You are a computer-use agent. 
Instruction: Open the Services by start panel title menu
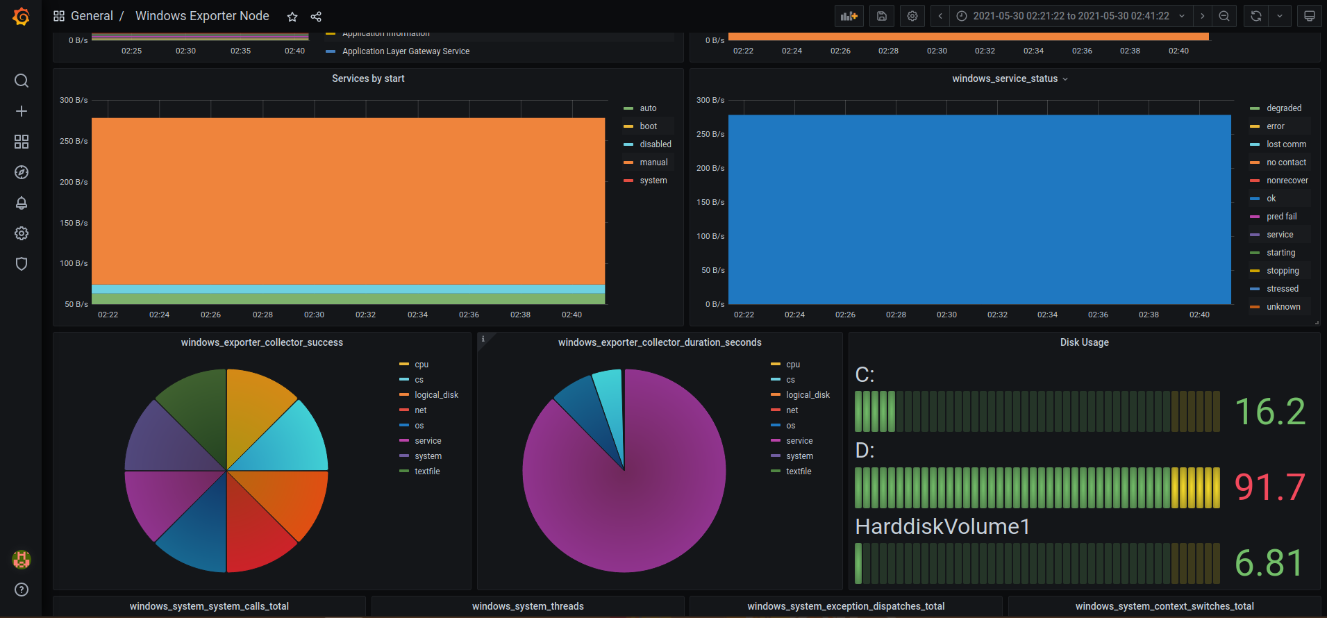coord(368,78)
